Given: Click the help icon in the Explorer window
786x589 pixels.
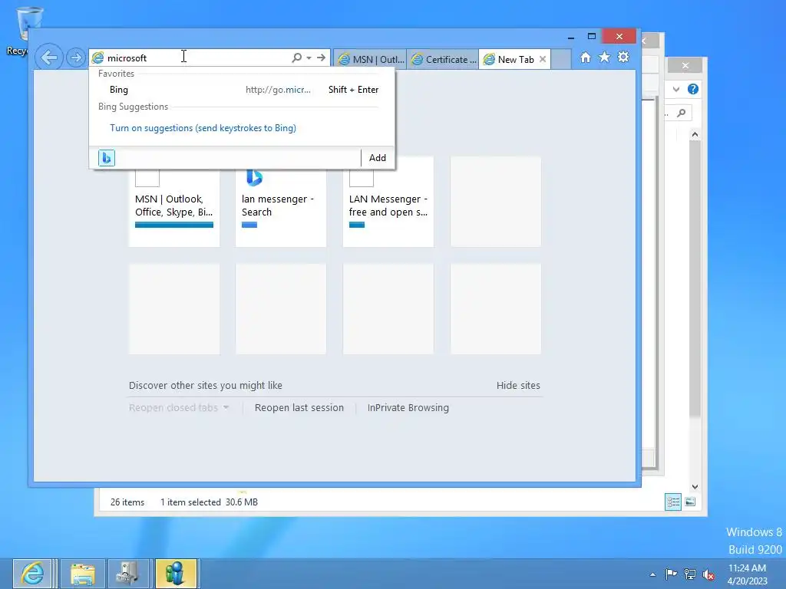Looking at the screenshot, I should 693,89.
